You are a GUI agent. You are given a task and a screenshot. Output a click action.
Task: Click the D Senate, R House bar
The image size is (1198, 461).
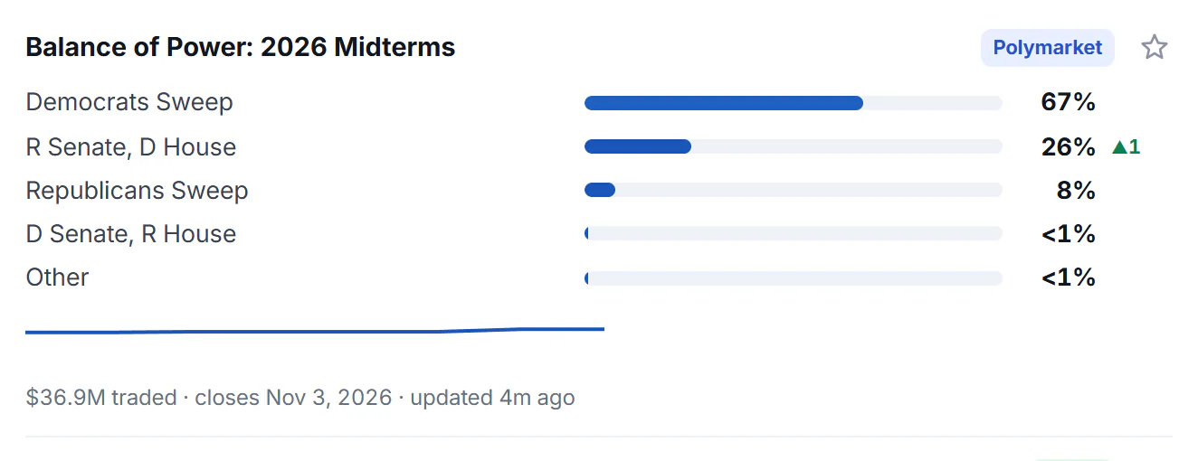point(794,233)
